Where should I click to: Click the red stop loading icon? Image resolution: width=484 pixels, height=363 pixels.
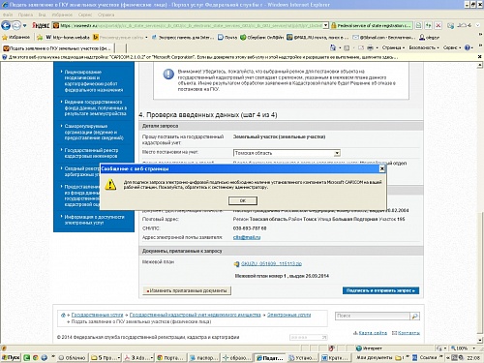tap(438, 25)
